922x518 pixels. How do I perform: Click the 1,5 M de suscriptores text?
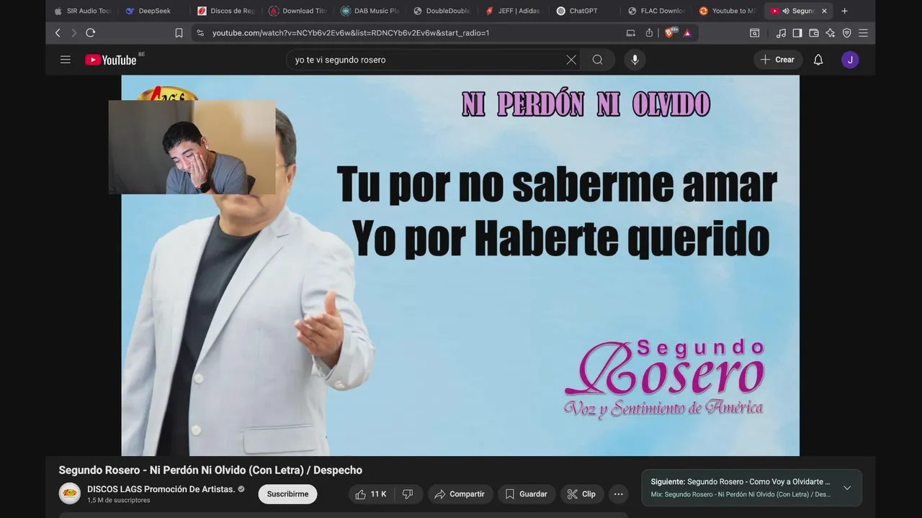[119, 500]
